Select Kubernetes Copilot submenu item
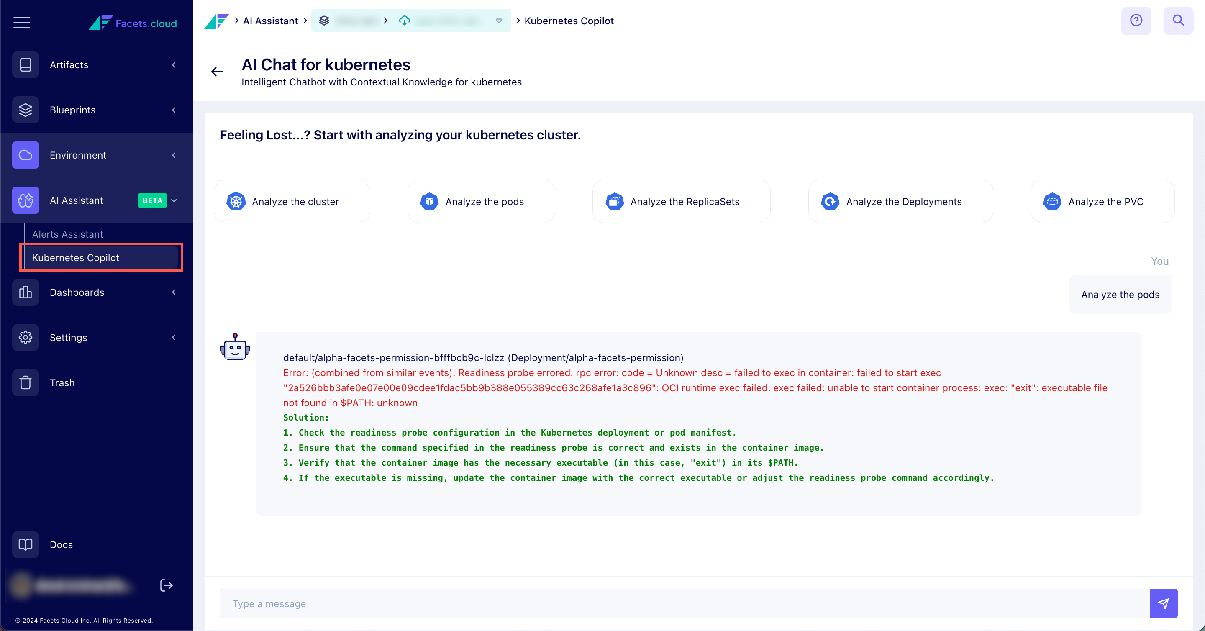Viewport: 1205px width, 631px height. tap(101, 258)
